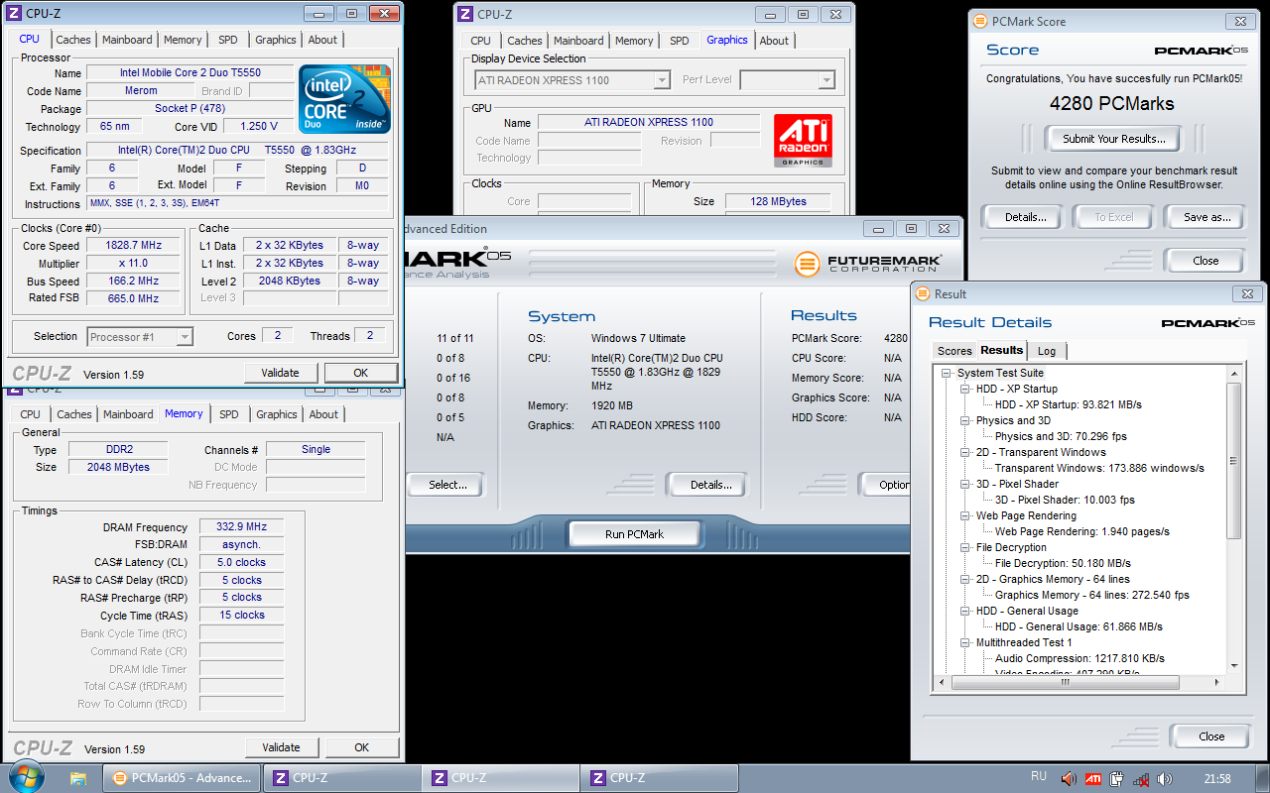Click the DRAM Frequency value 332.9 MHz

click(x=241, y=527)
